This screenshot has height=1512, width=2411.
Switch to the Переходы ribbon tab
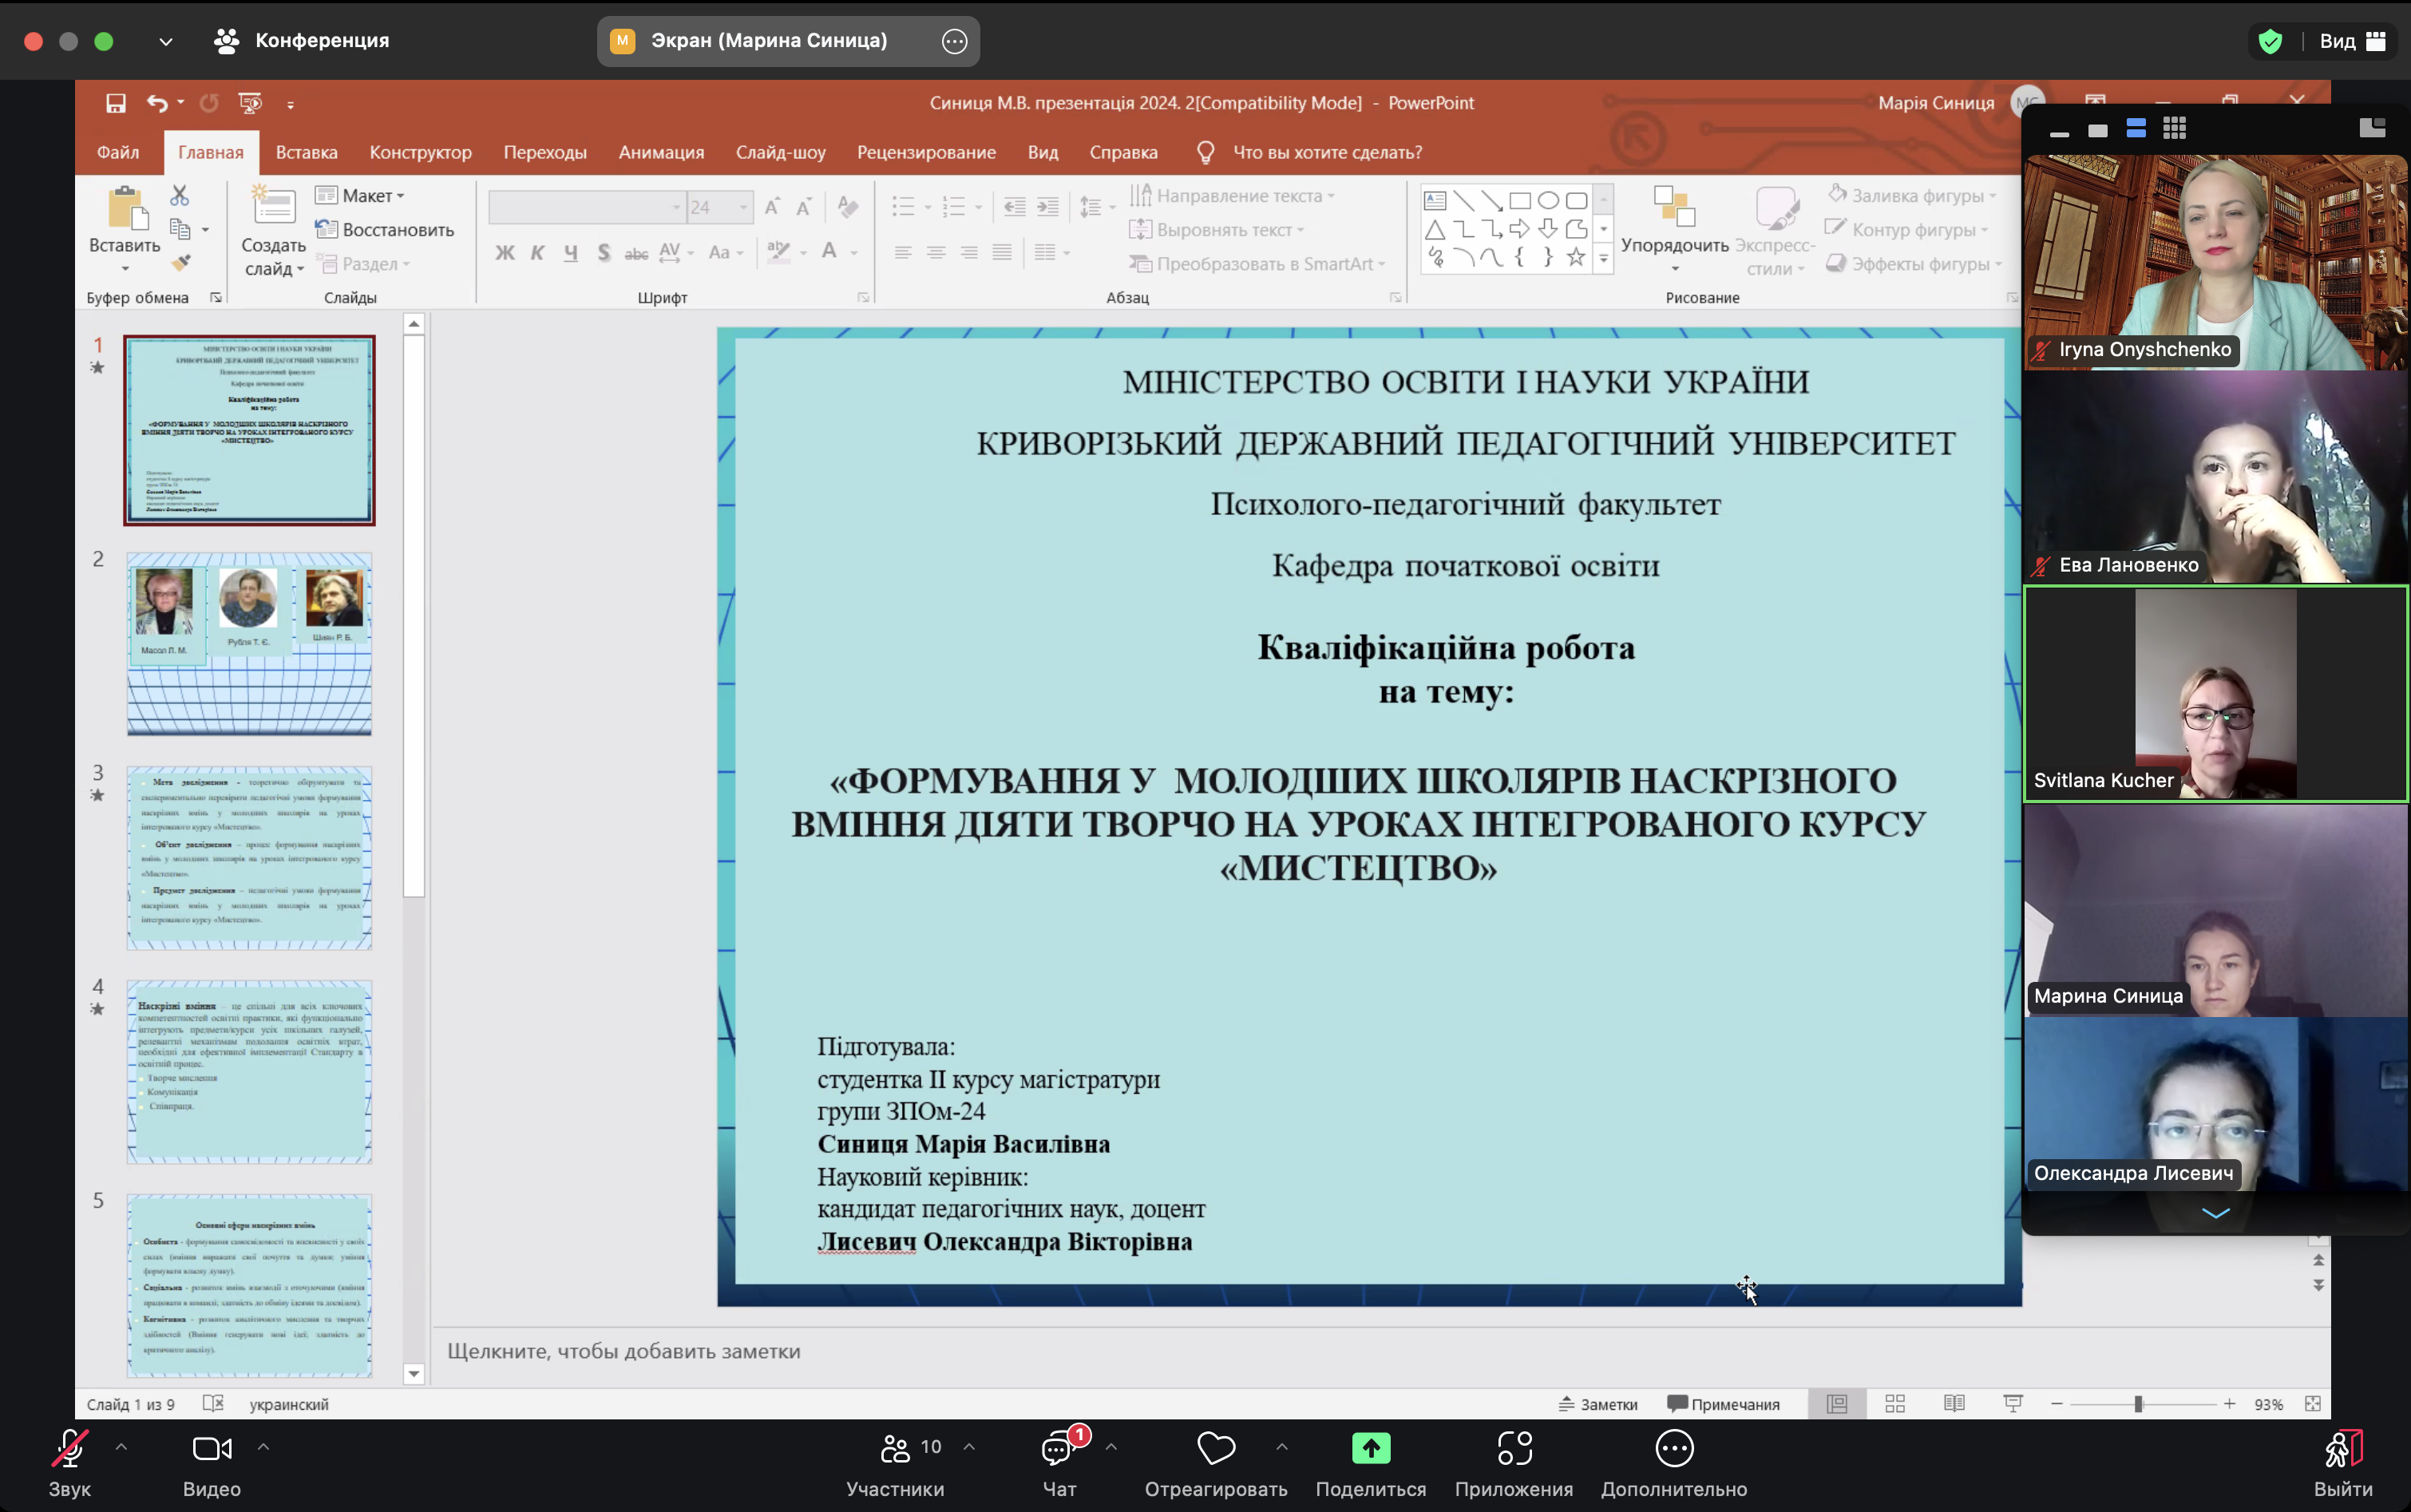pyautogui.click(x=545, y=152)
